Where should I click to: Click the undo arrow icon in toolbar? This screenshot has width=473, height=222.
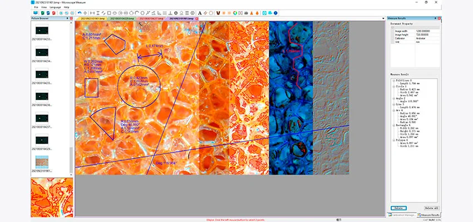[80, 12]
